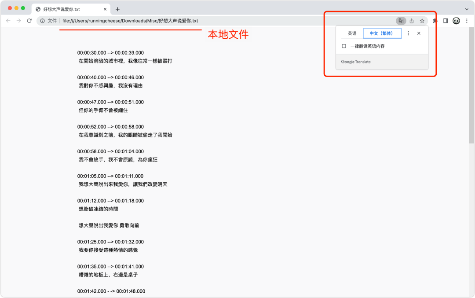Click timestamp 00:00:52.000 --> 00:00:58.000

pos(110,127)
